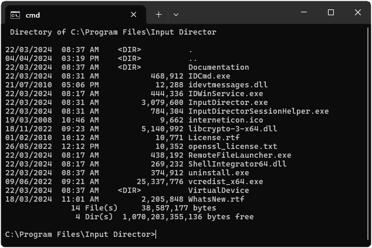Click the IDCmd.exe filename
This screenshot has height=248, width=372.
click(209, 76)
